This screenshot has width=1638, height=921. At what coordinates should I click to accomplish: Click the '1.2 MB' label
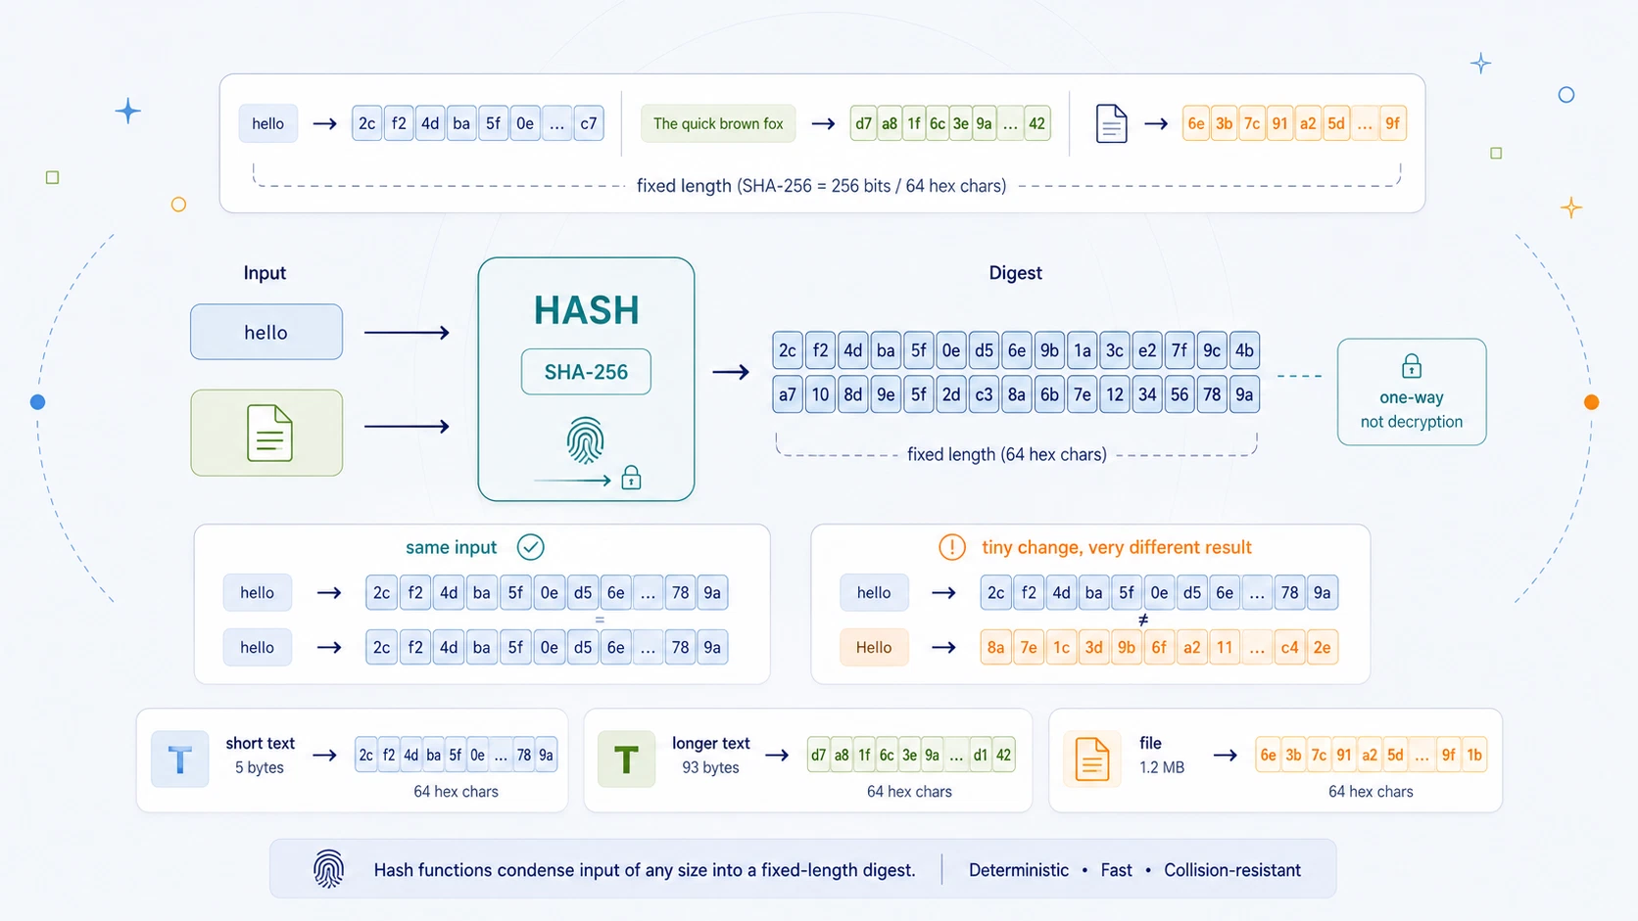click(x=1162, y=767)
